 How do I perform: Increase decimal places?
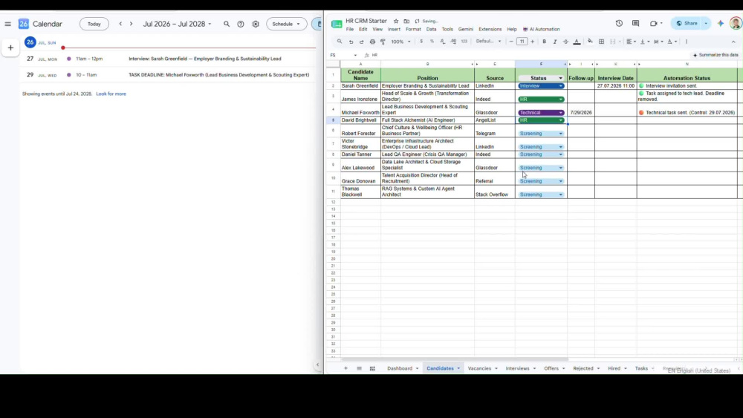click(453, 42)
